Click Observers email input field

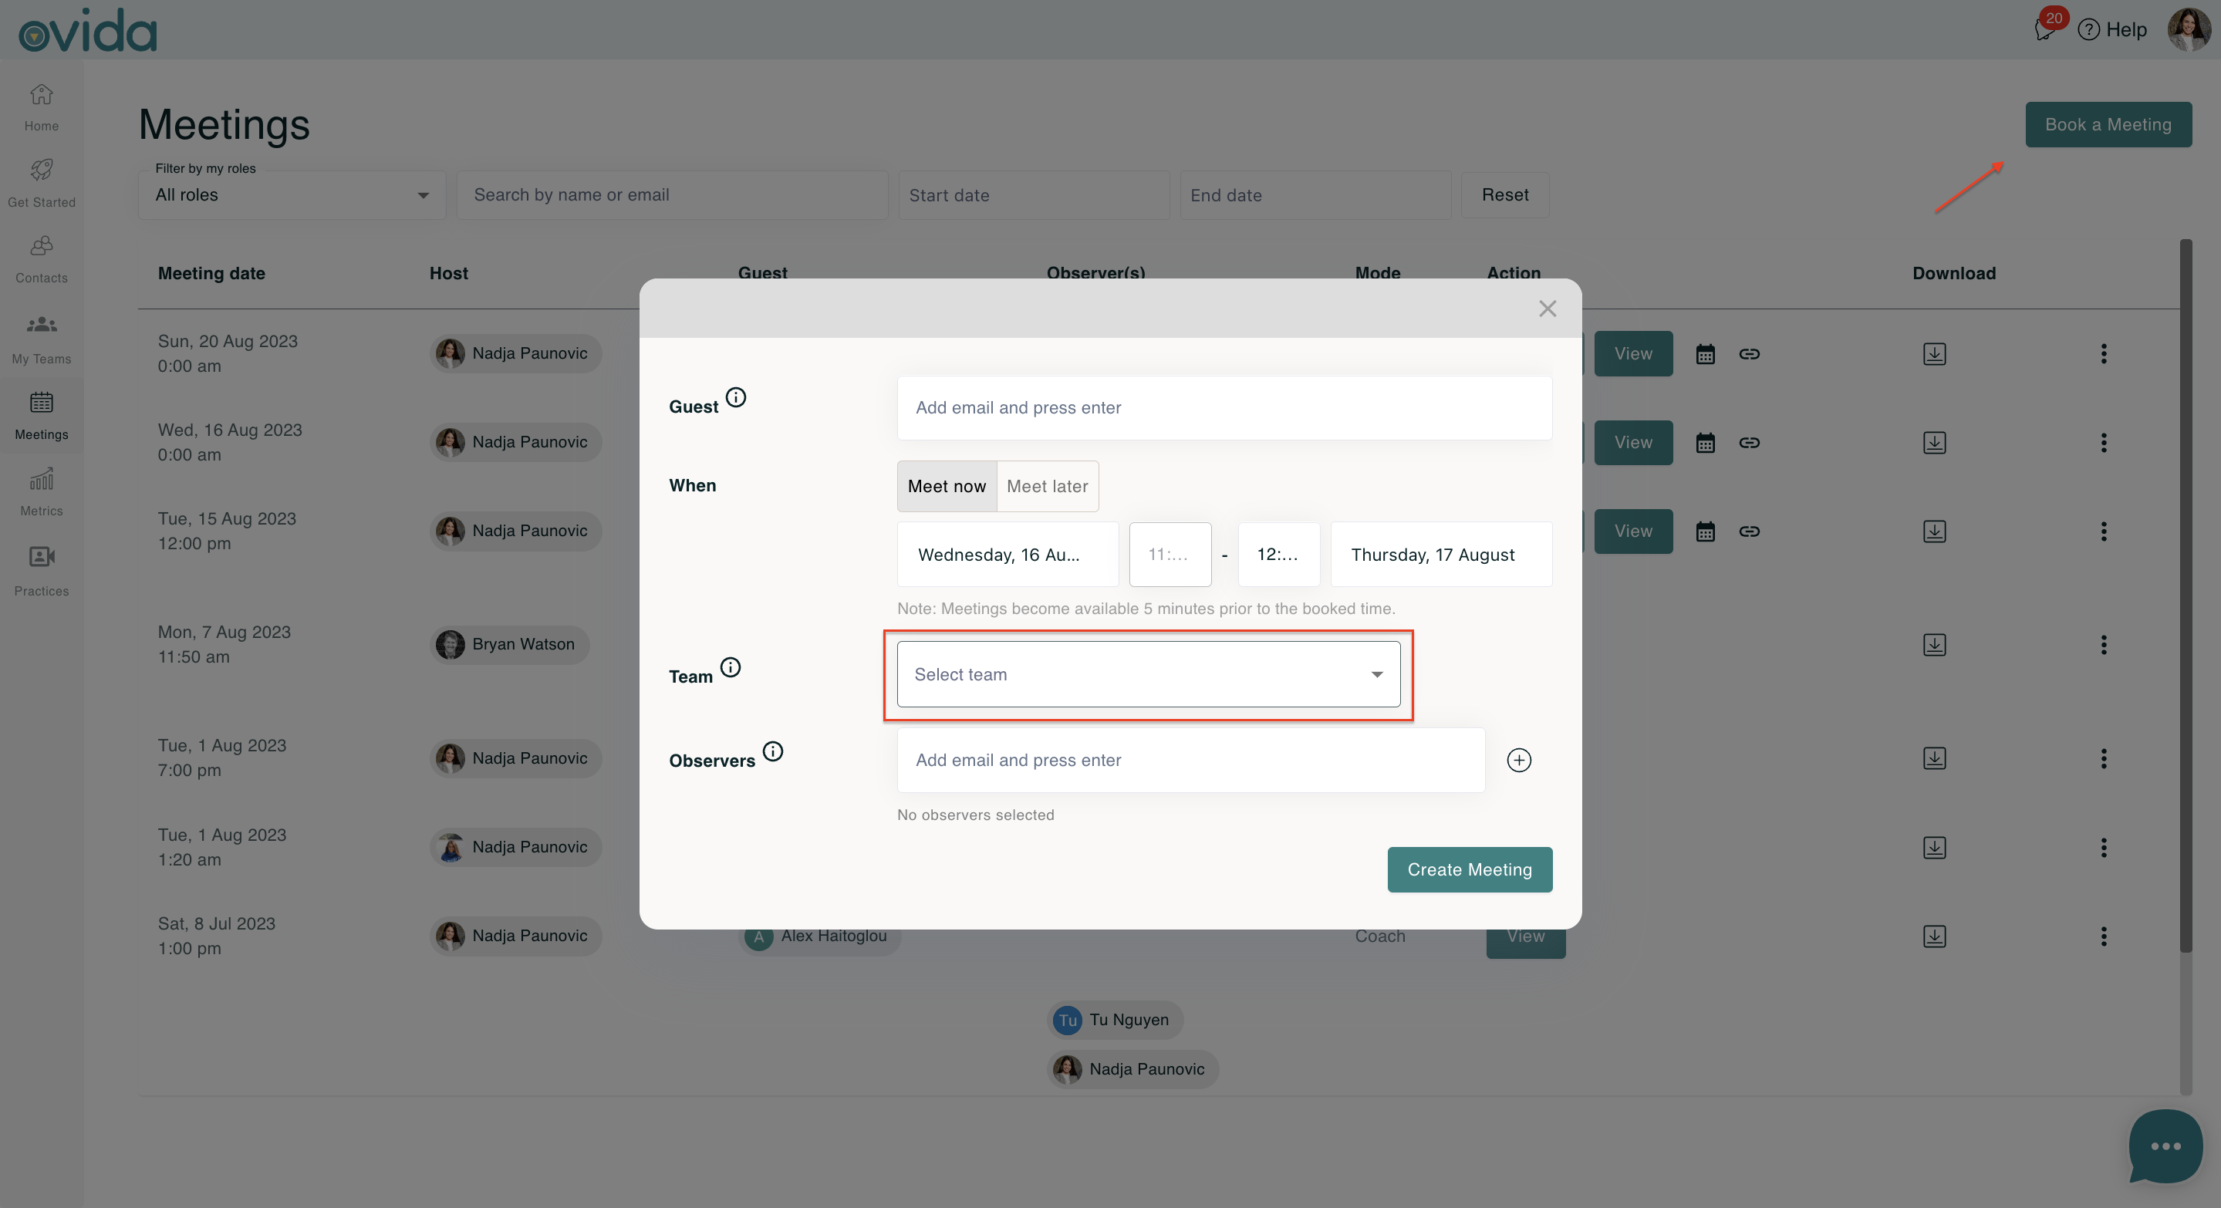1190,761
